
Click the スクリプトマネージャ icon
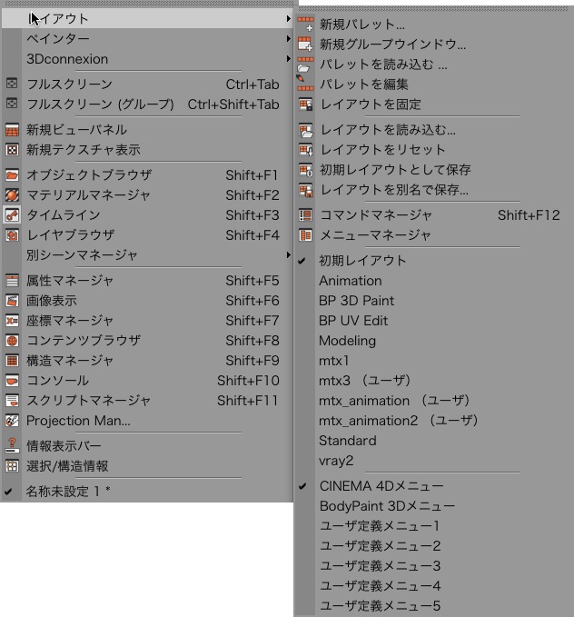[12, 400]
